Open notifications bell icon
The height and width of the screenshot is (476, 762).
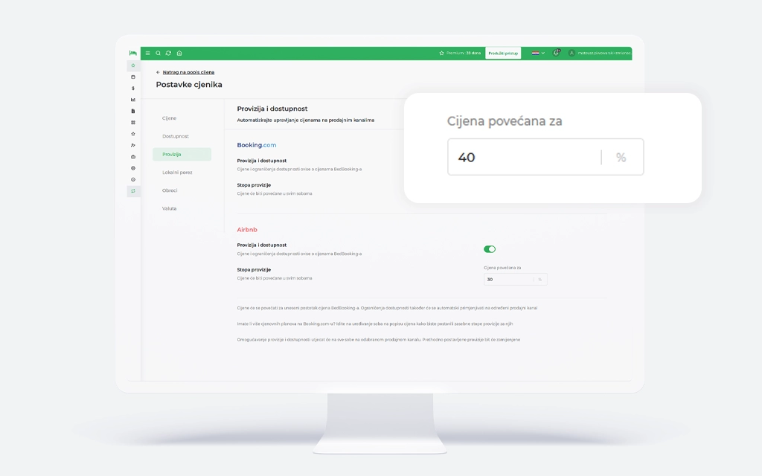click(557, 53)
